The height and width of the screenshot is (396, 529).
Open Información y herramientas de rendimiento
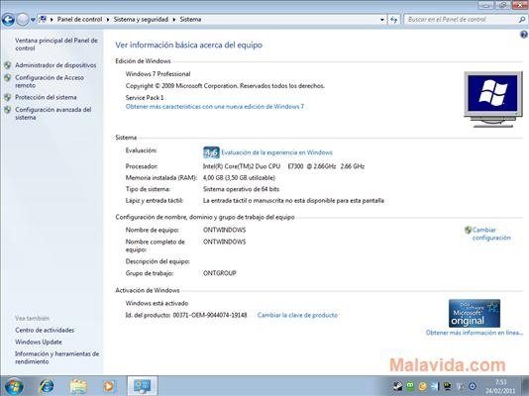pyautogui.click(x=56, y=357)
